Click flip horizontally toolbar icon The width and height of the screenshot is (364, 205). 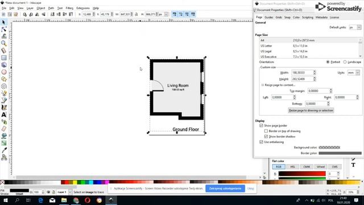click(37, 14)
